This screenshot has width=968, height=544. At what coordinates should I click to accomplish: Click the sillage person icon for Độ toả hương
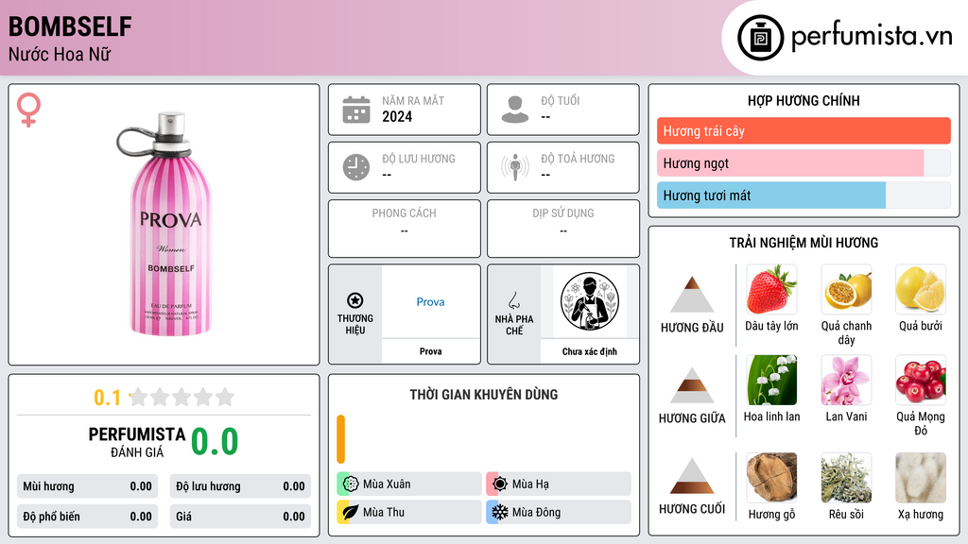click(x=515, y=167)
